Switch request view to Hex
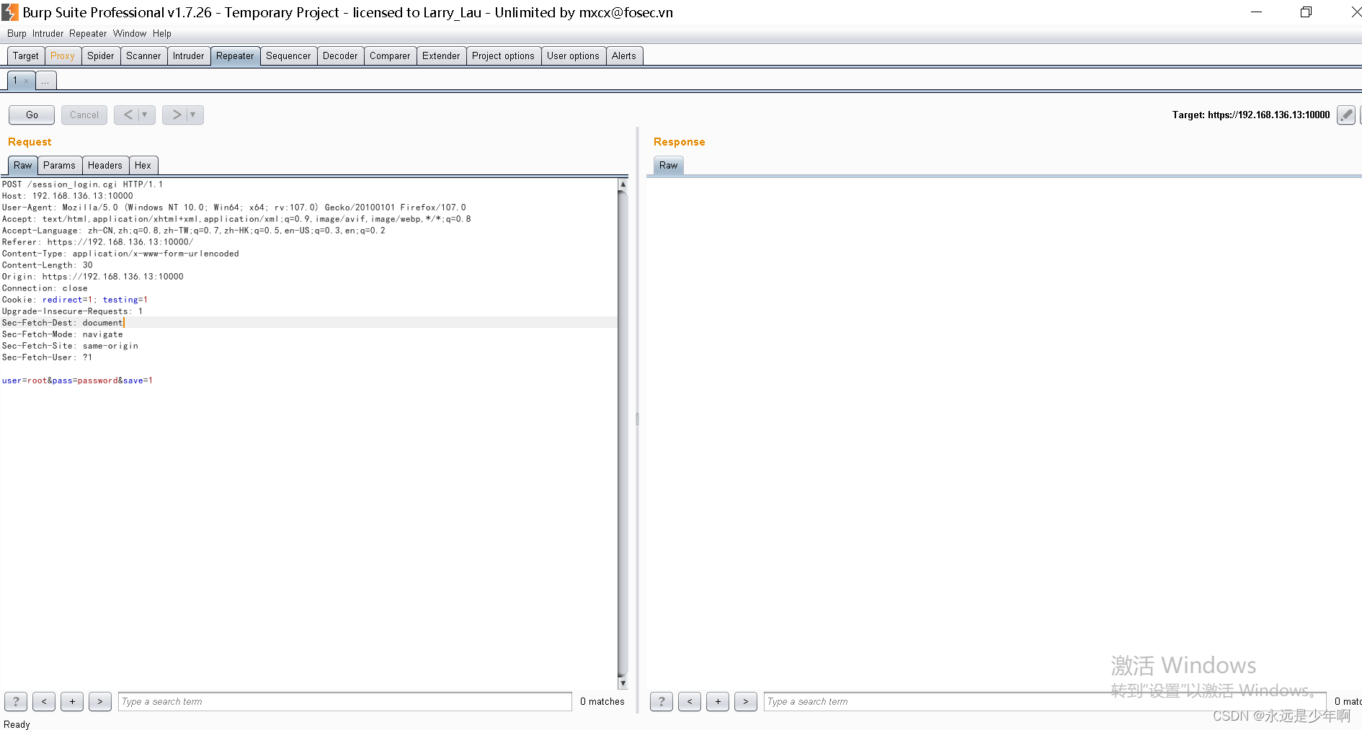The width and height of the screenshot is (1362, 730). click(143, 165)
